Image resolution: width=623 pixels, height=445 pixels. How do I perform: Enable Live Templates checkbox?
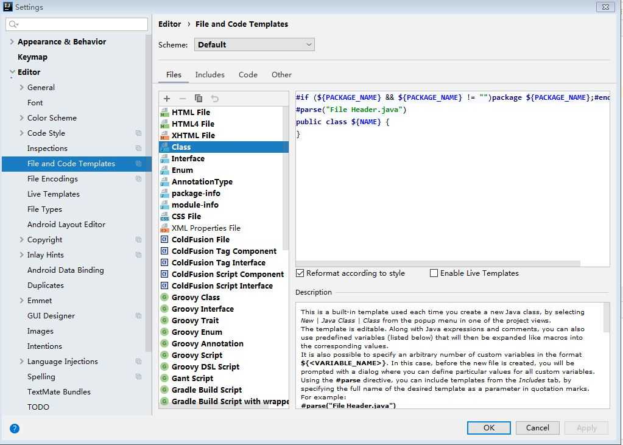[434, 273]
